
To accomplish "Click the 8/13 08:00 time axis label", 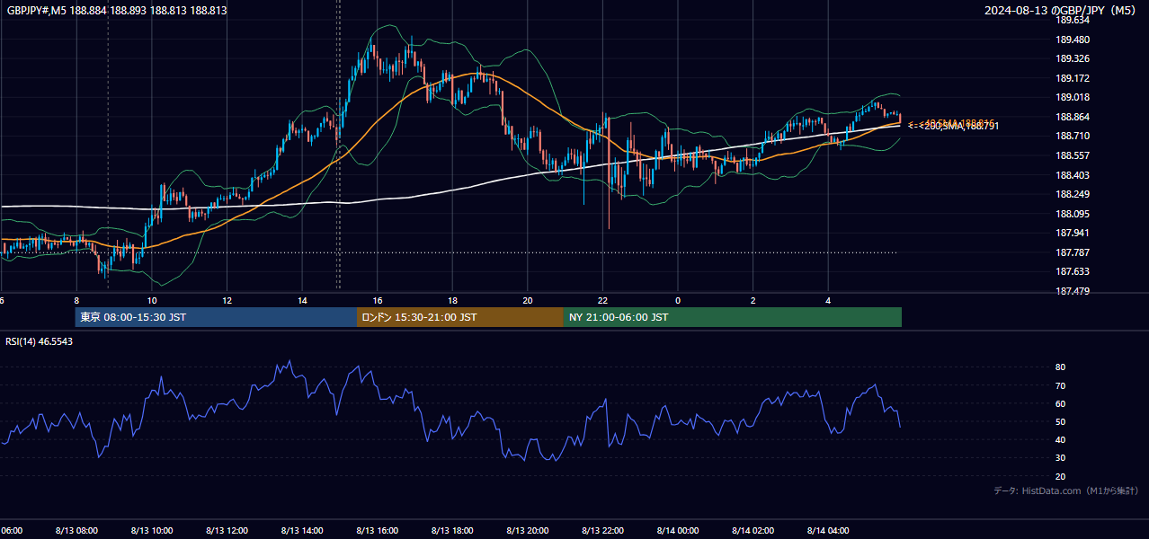I will coord(76,530).
